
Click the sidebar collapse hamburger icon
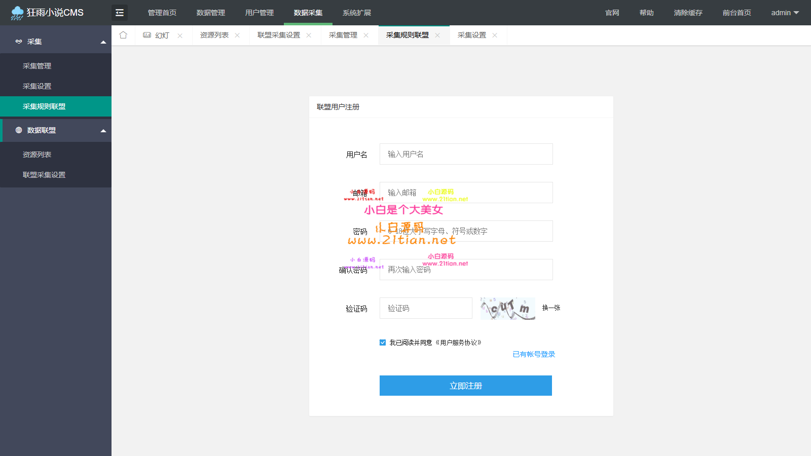pyautogui.click(x=120, y=13)
